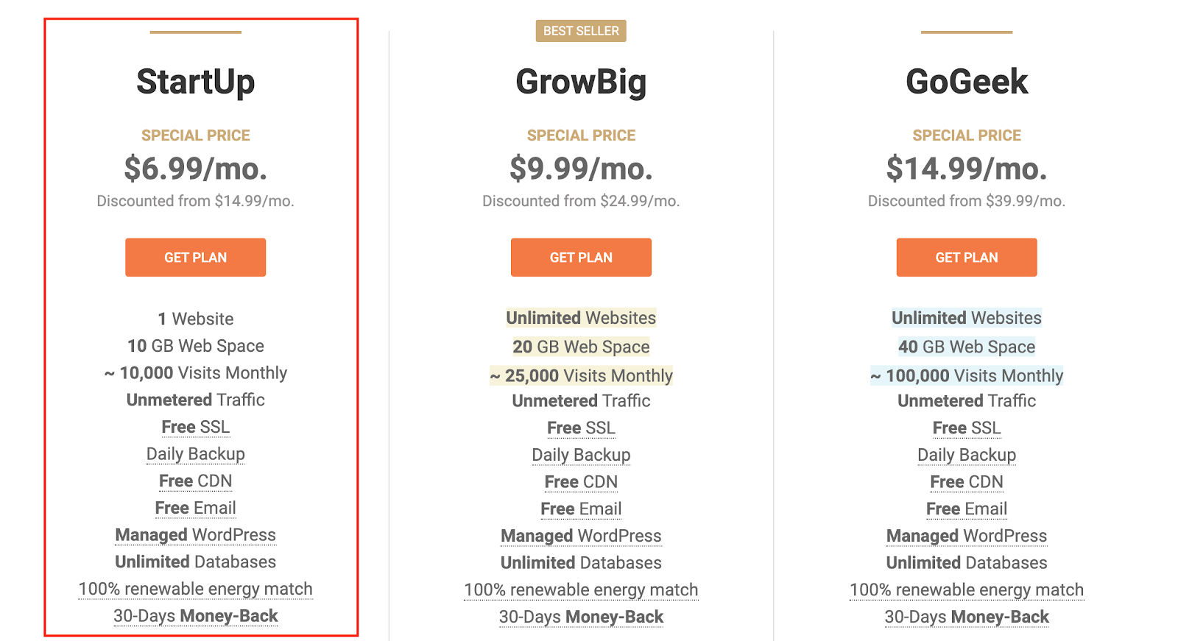Click 30-Days Money-Back link in GrowBig plan
Screen dimensions: 1178x641
click(581, 617)
